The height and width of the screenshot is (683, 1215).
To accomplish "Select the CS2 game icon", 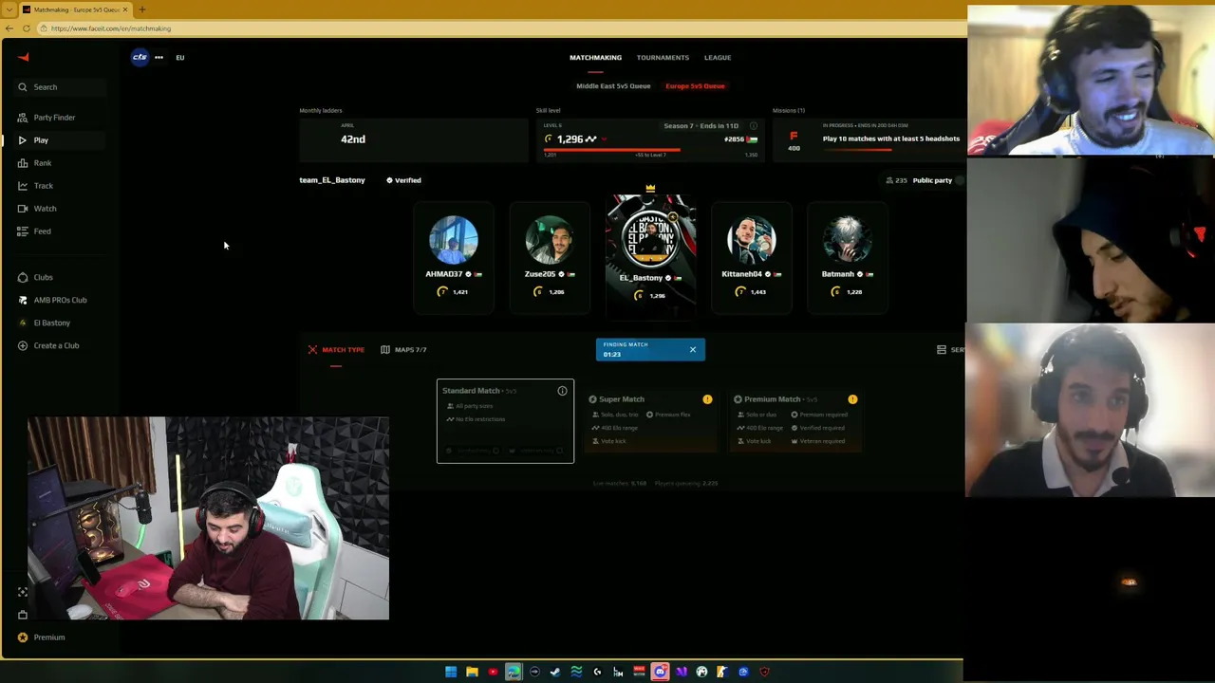I will 140,57.
